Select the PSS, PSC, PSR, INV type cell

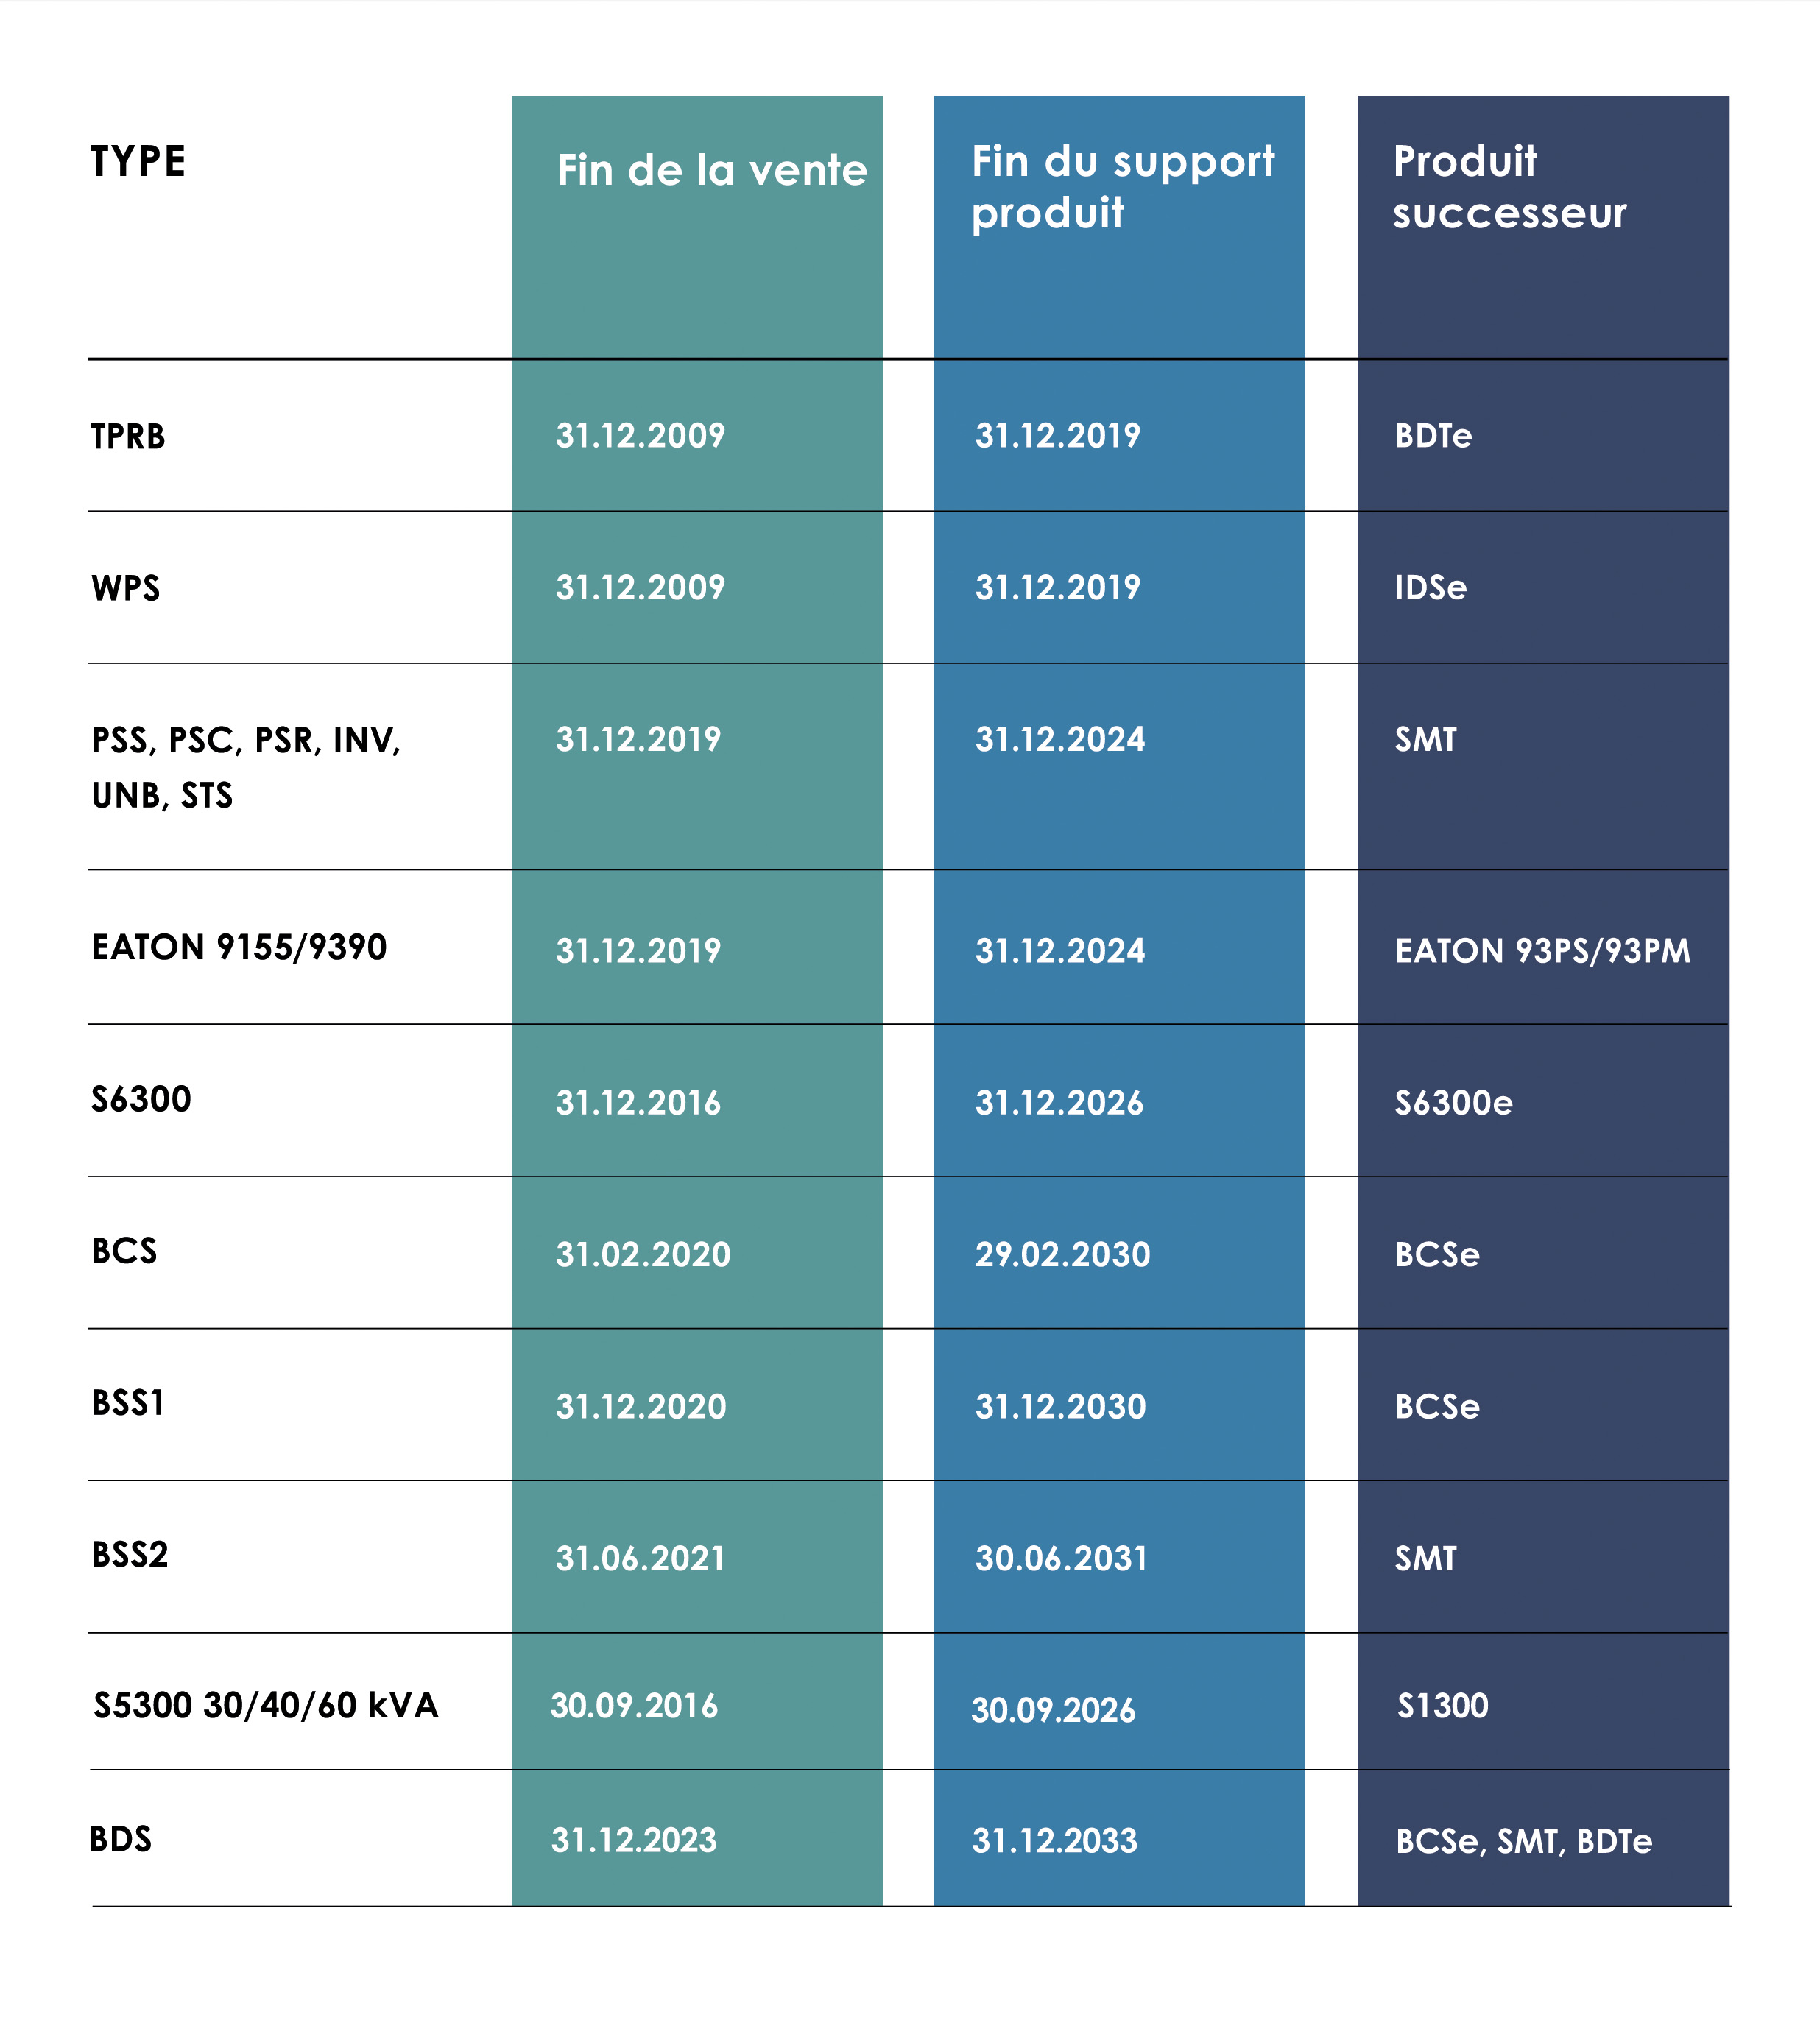(245, 767)
